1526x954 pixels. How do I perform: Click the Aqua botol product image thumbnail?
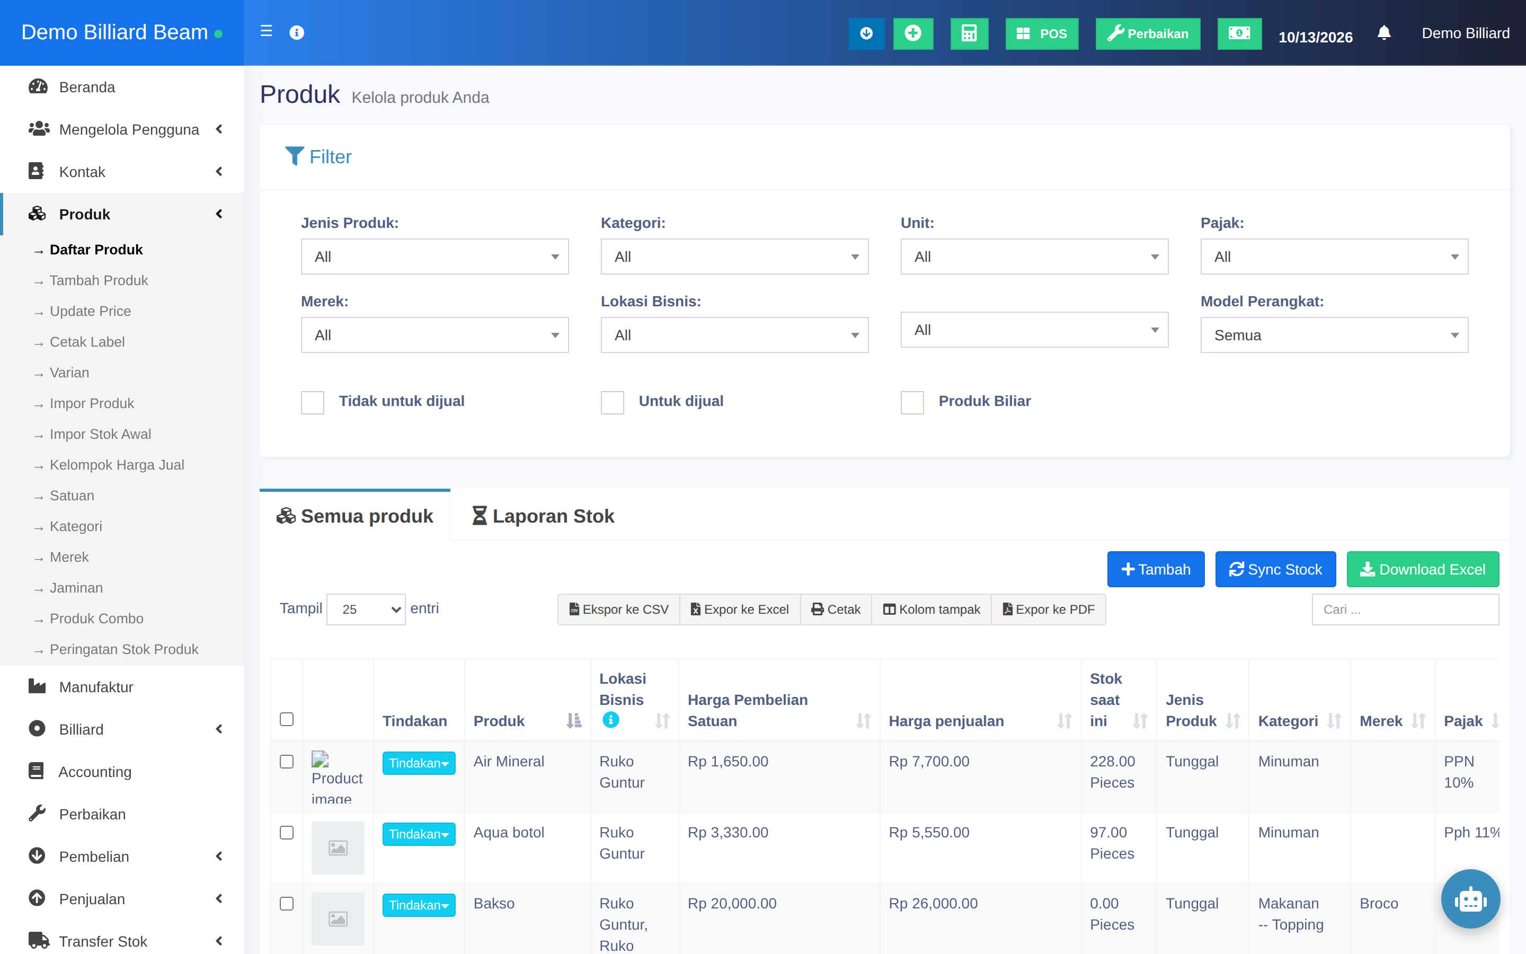(x=338, y=847)
